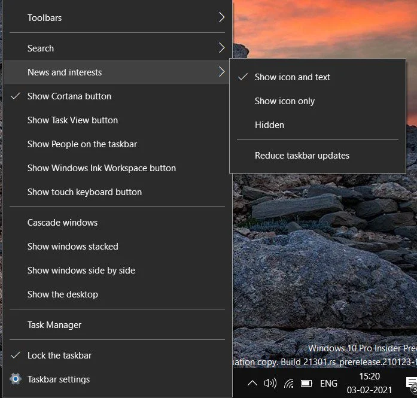
Task: Enable Show Windows Ink Workspace button
Action: 117,168
